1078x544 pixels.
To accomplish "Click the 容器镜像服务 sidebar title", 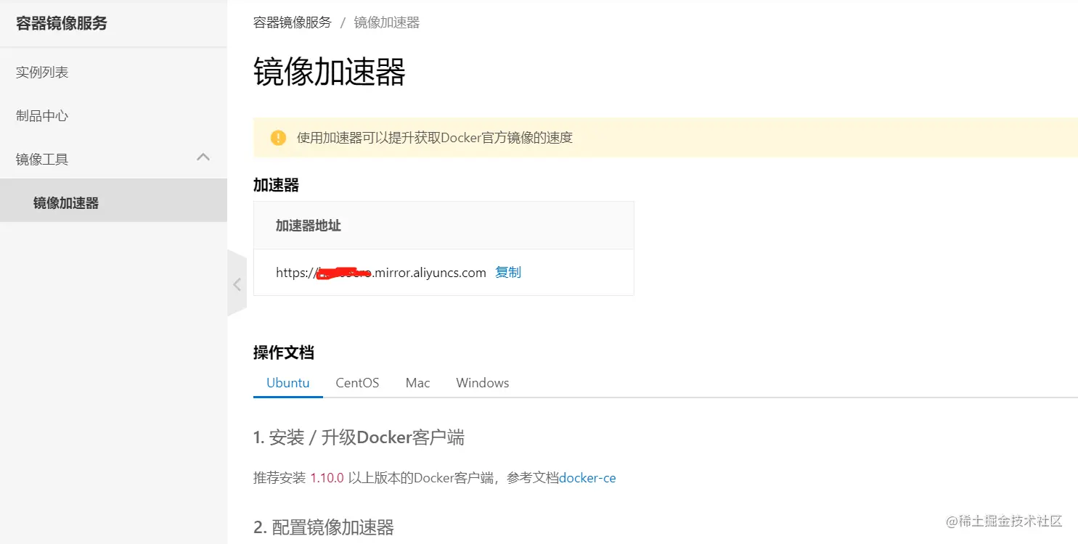I will 60,22.
